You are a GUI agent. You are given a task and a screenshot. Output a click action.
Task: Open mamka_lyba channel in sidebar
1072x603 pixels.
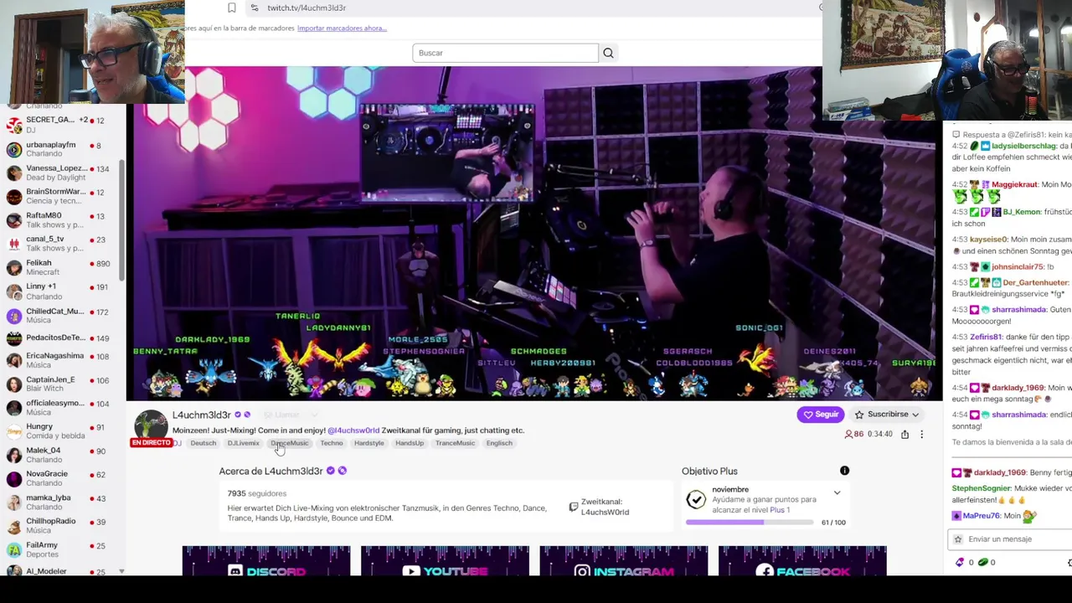(59, 502)
